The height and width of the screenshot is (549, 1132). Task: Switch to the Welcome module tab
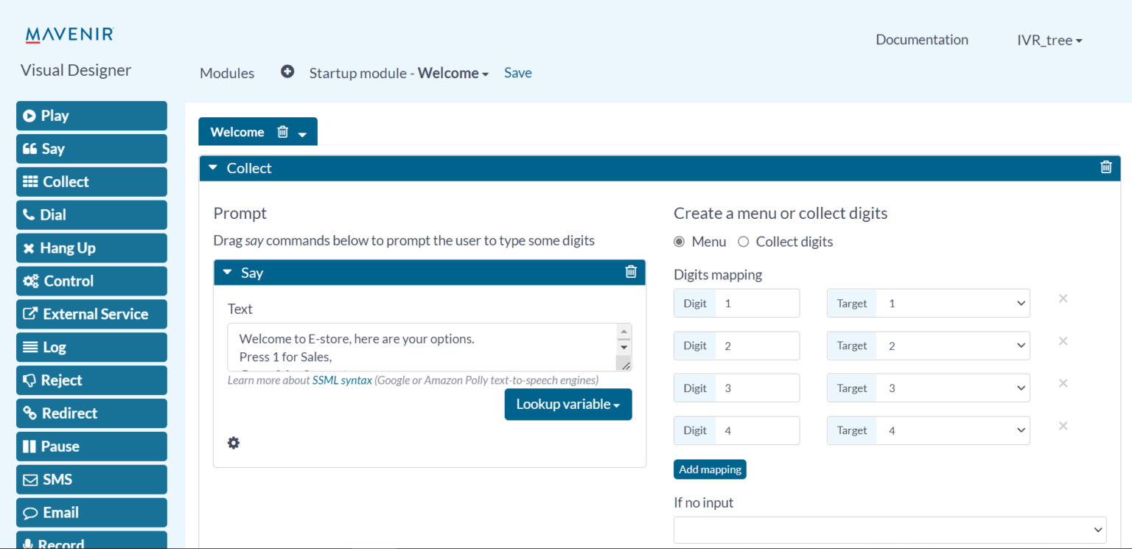237,132
